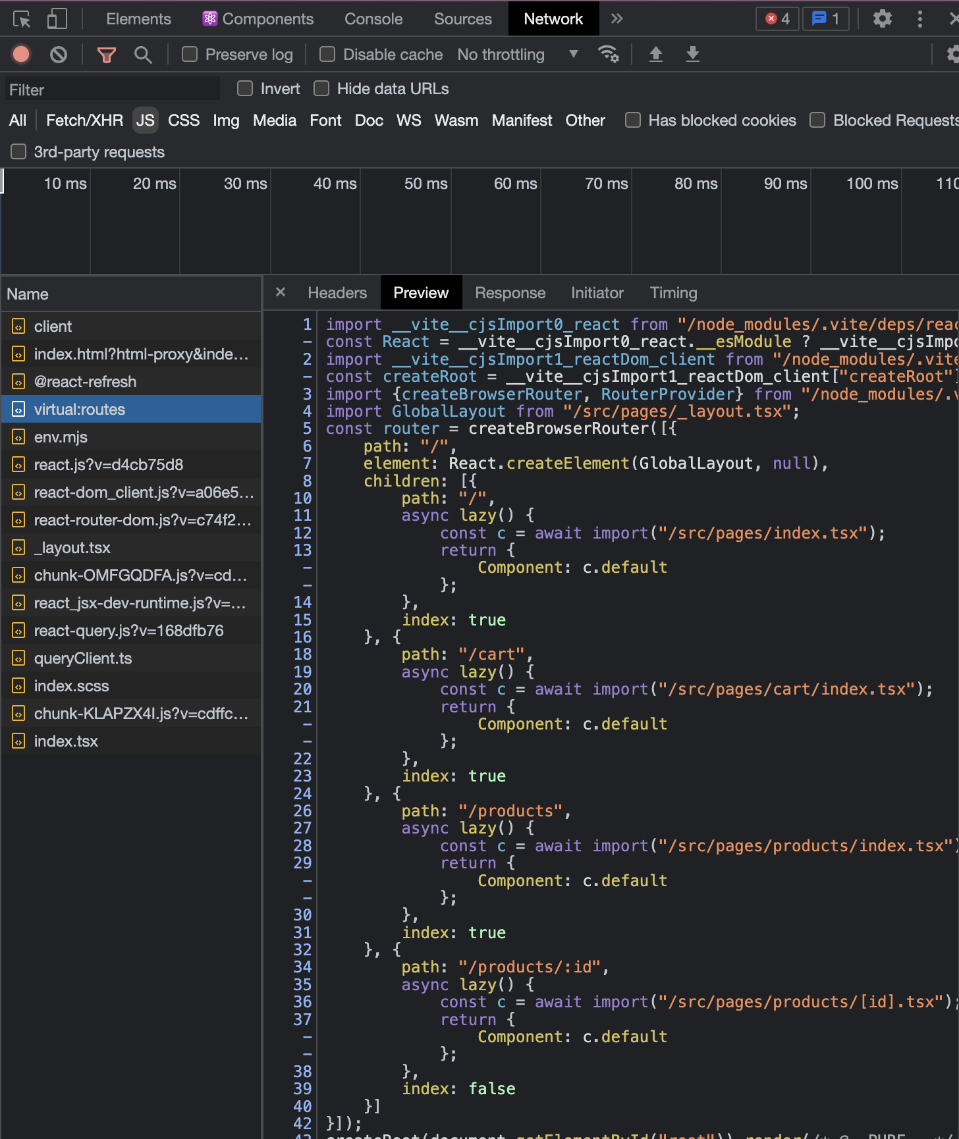
Task: Open the network search magnifier
Action: pos(143,55)
